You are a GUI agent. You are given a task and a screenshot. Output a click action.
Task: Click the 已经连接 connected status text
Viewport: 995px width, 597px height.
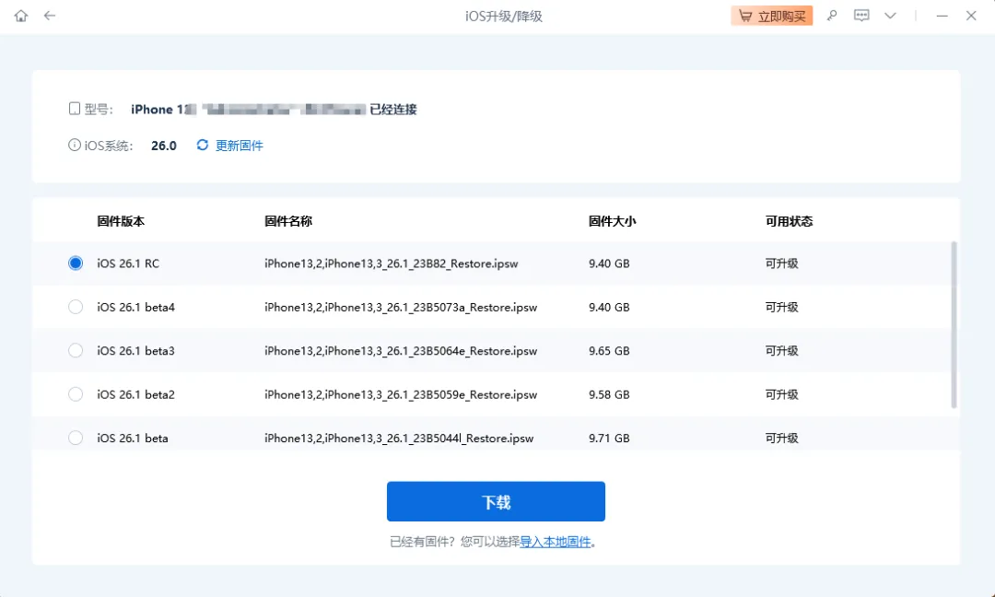pyautogui.click(x=393, y=109)
